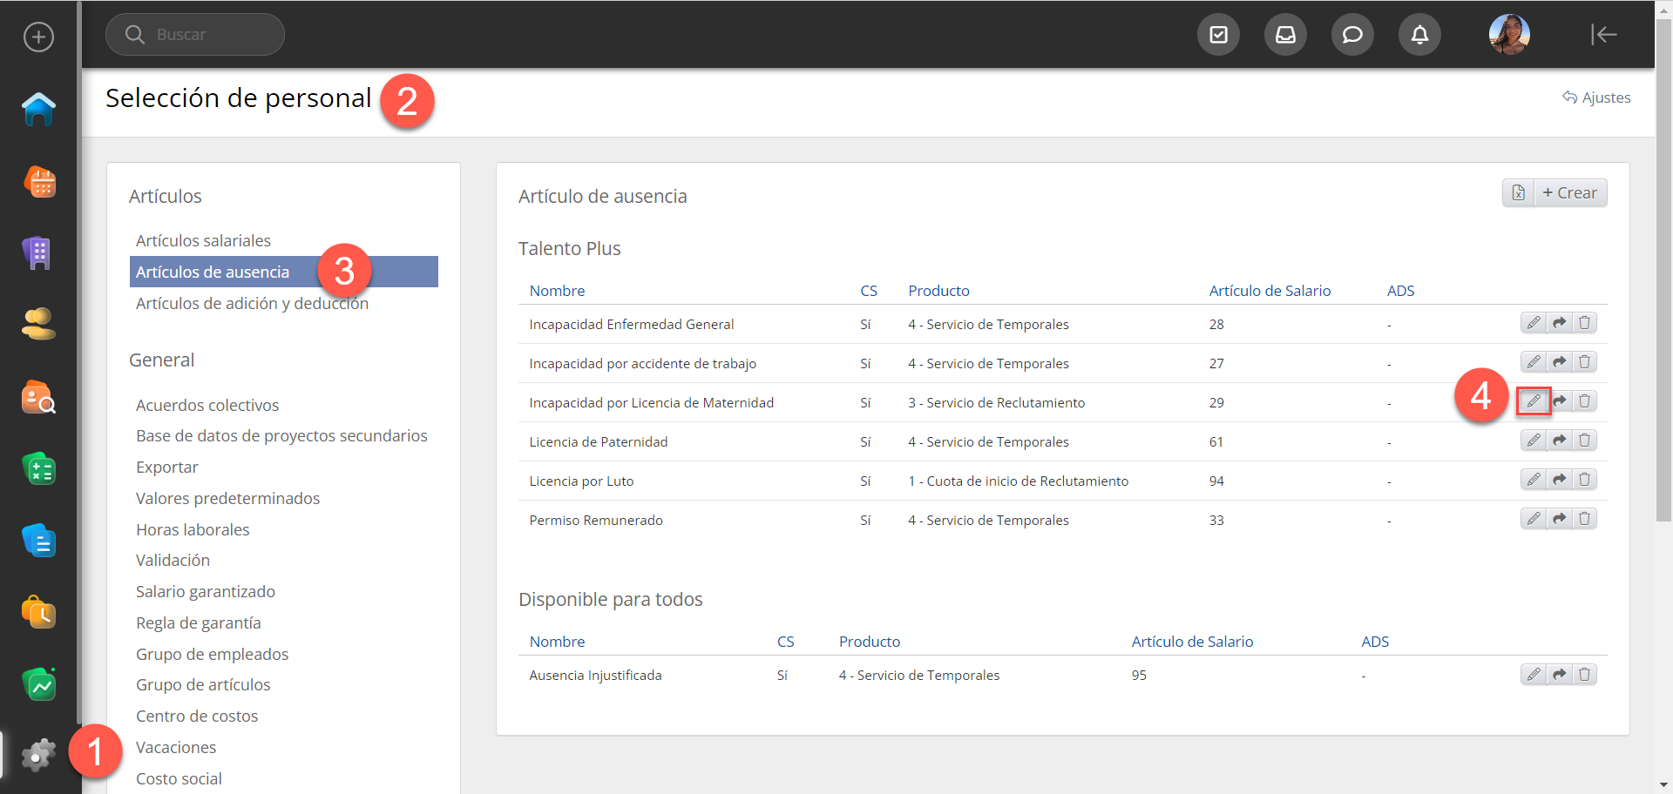Viewport: 1673px width, 794px height.
Task: Open the user profile avatar
Action: click(1509, 35)
